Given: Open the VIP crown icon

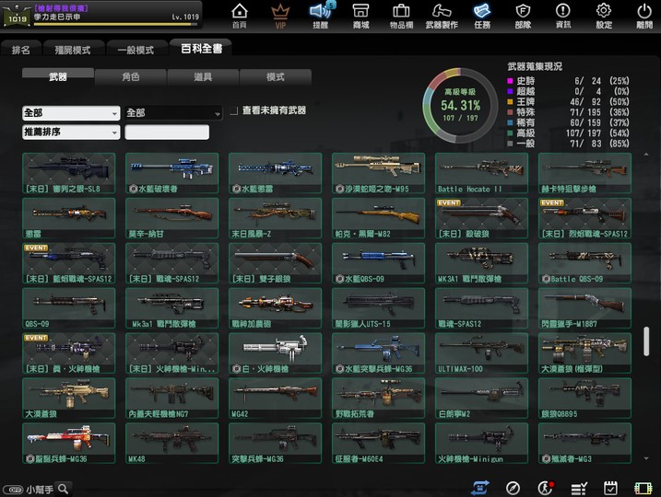Looking at the screenshot, I should tap(280, 15).
